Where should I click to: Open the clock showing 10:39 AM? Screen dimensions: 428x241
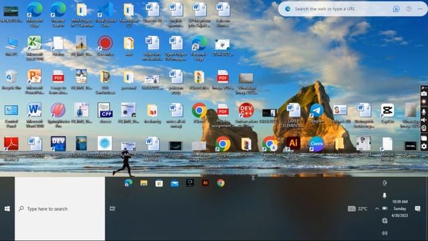(x=400, y=208)
